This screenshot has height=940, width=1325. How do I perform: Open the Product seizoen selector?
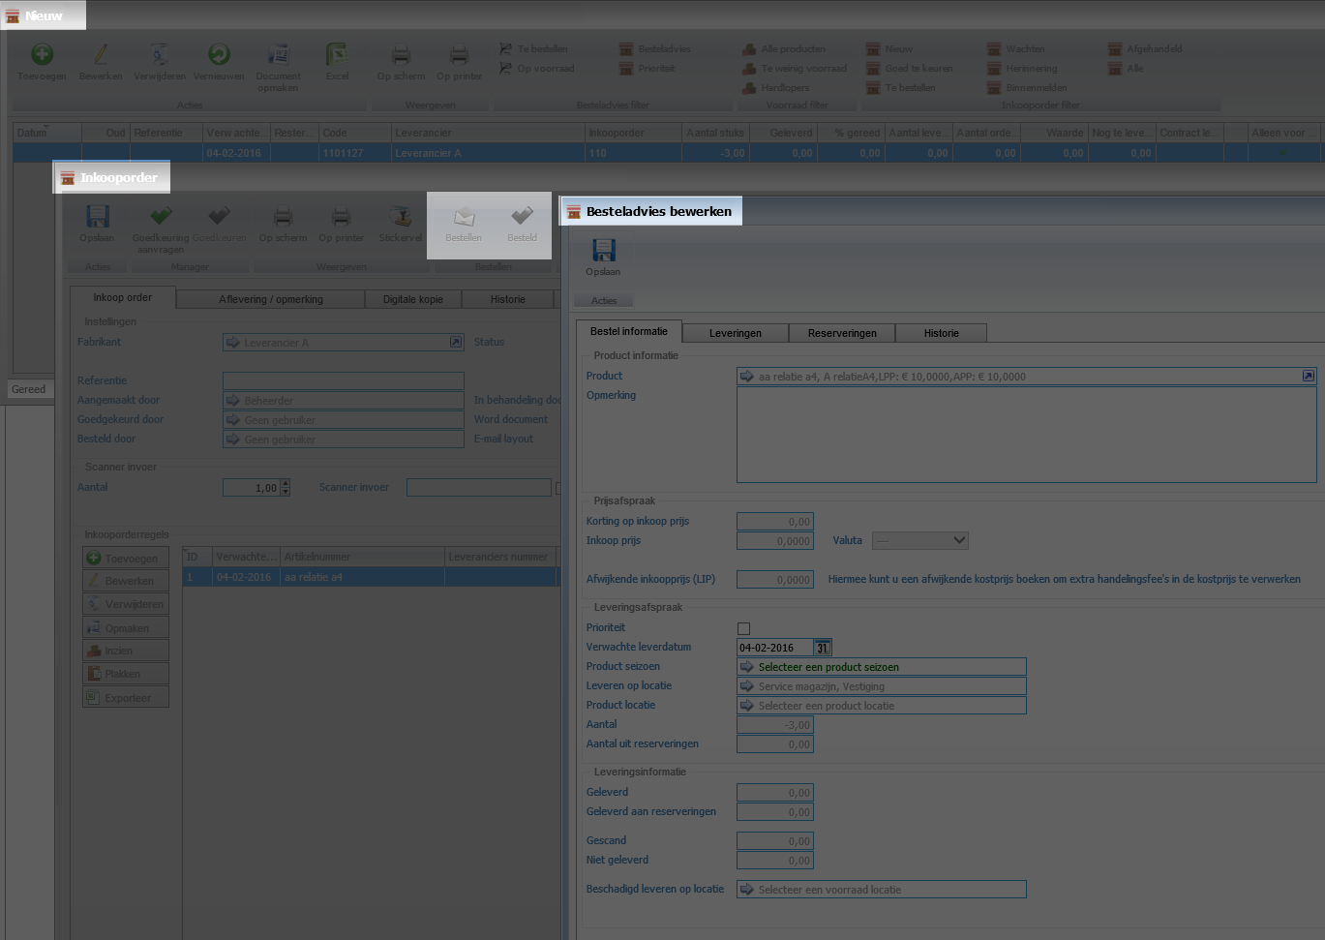coord(881,667)
